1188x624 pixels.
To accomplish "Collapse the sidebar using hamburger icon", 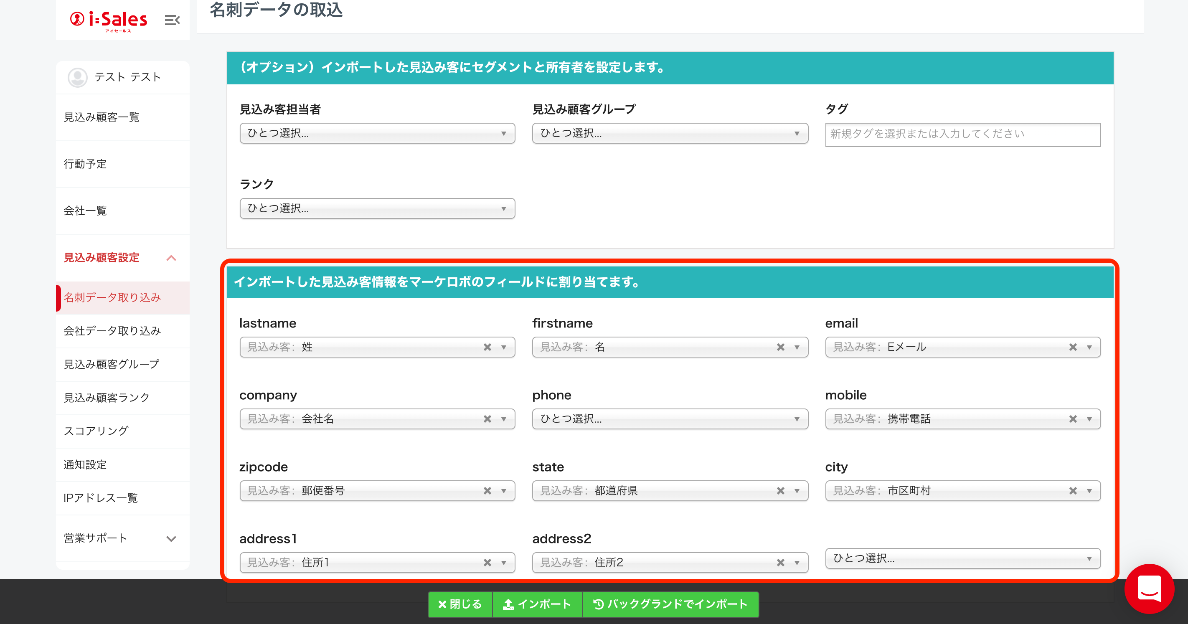I will tap(172, 20).
